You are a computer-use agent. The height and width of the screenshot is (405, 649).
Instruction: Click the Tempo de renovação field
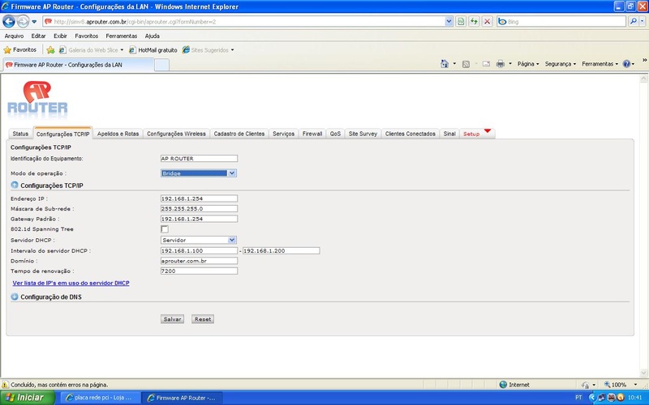pyautogui.click(x=199, y=271)
